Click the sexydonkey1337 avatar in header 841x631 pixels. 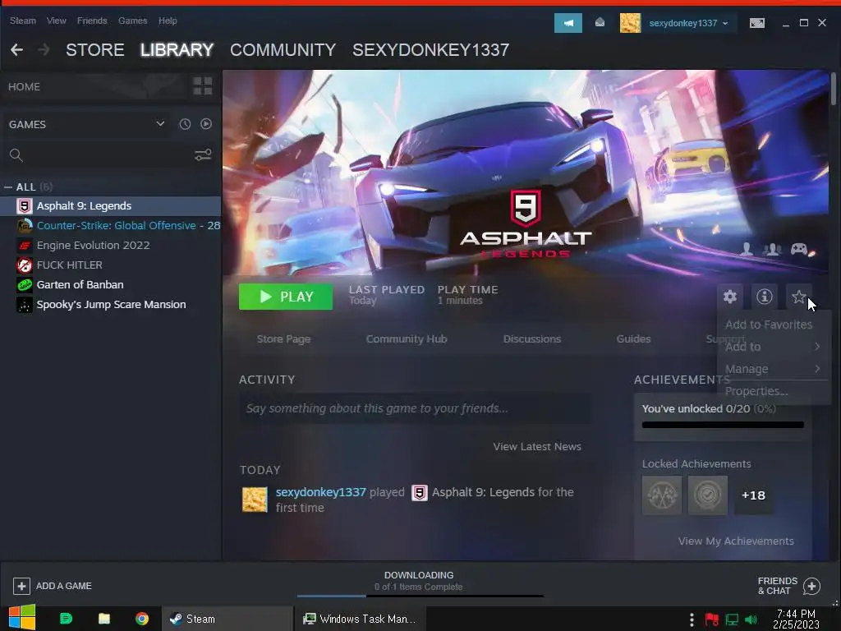(x=630, y=23)
